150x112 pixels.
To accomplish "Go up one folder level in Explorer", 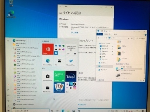I will tap(107, 38).
